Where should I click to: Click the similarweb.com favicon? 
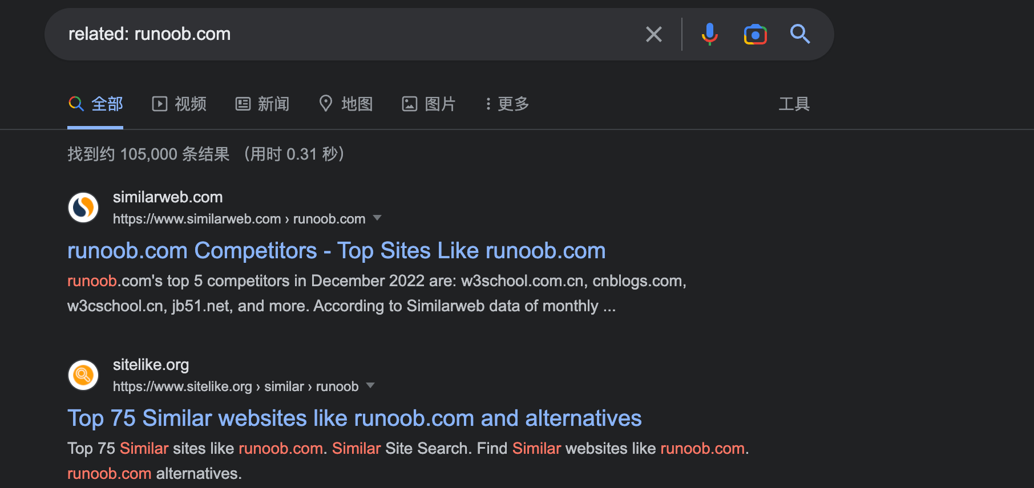(x=83, y=208)
